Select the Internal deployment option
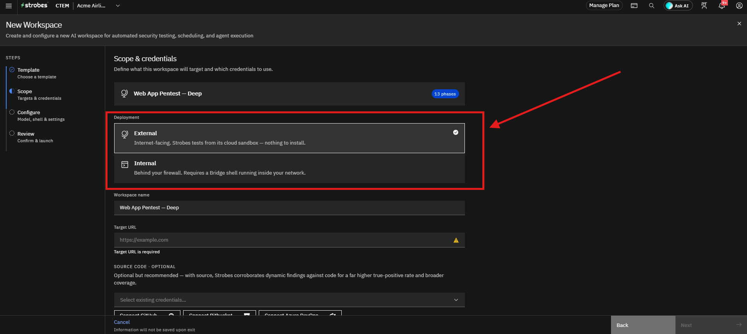 pos(289,168)
